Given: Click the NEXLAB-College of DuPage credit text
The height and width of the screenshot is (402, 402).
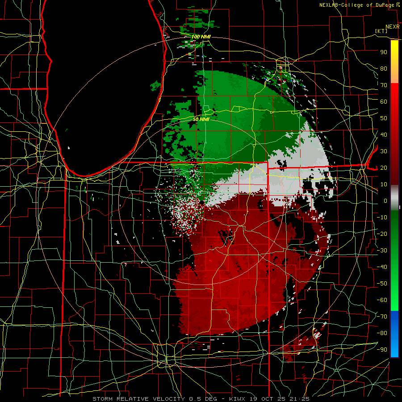Looking at the screenshot, I should [x=356, y=5].
